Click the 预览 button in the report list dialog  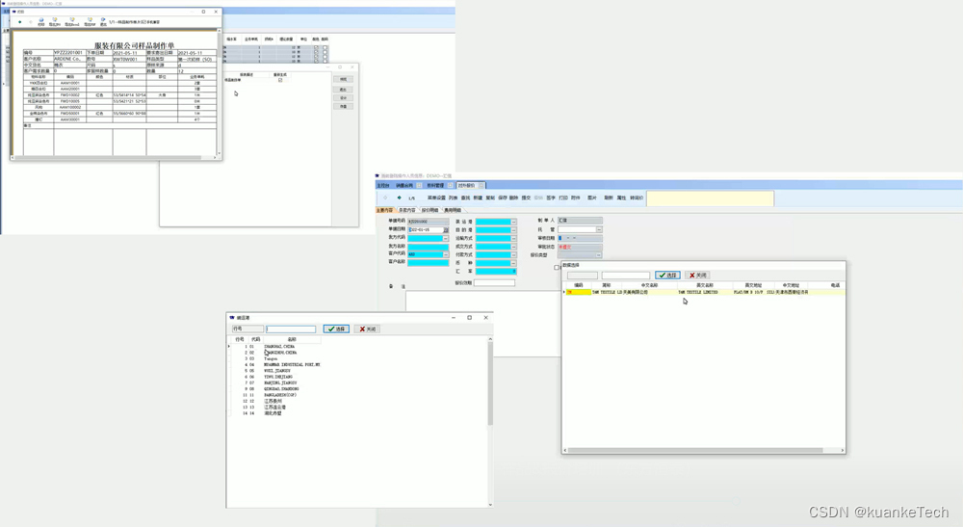[x=344, y=79]
